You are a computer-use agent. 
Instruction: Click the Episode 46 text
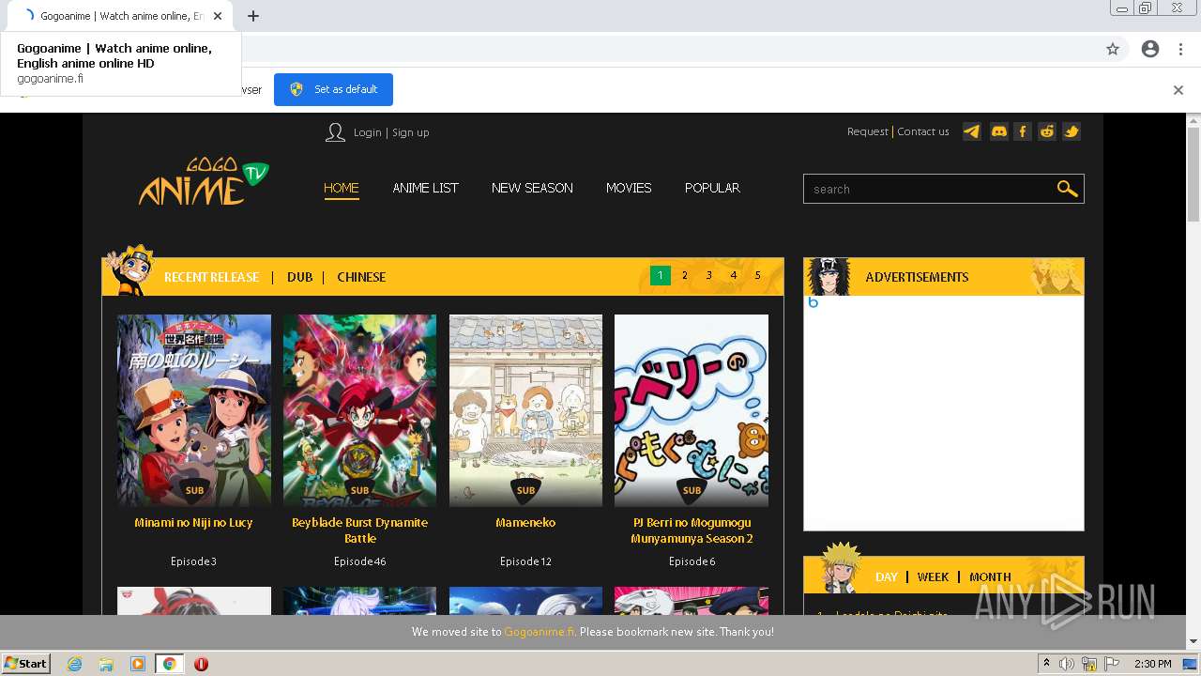pos(359,561)
